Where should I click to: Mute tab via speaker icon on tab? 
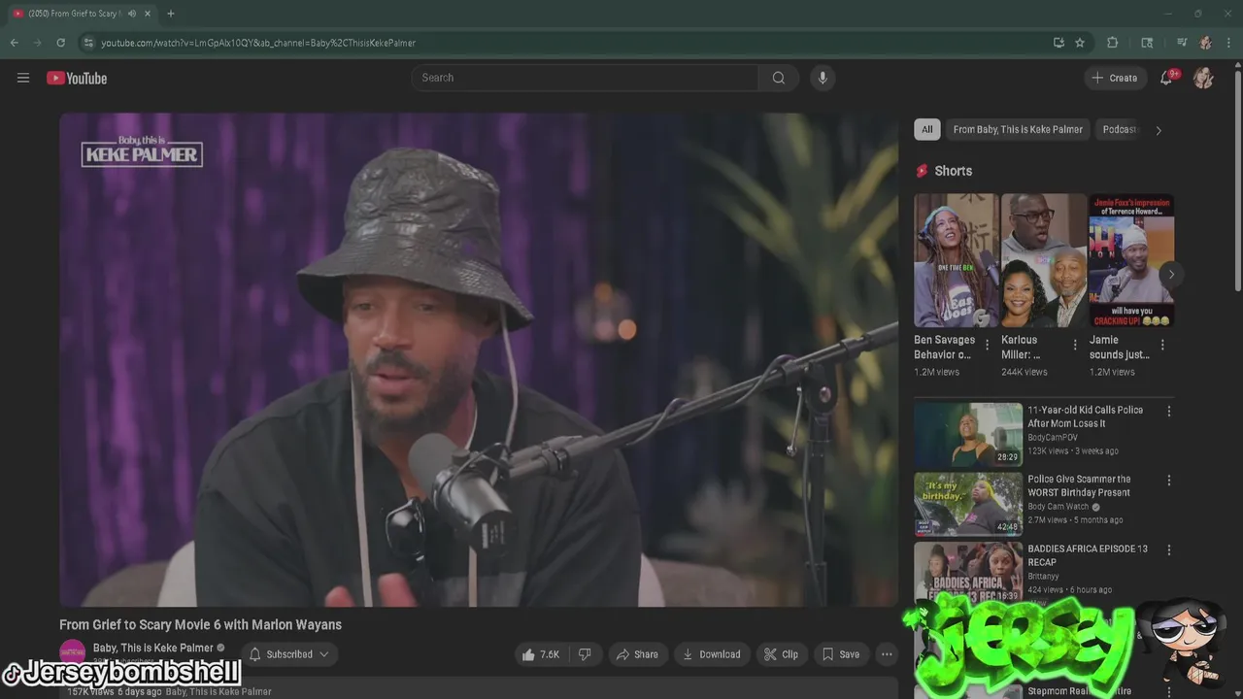pos(132,14)
